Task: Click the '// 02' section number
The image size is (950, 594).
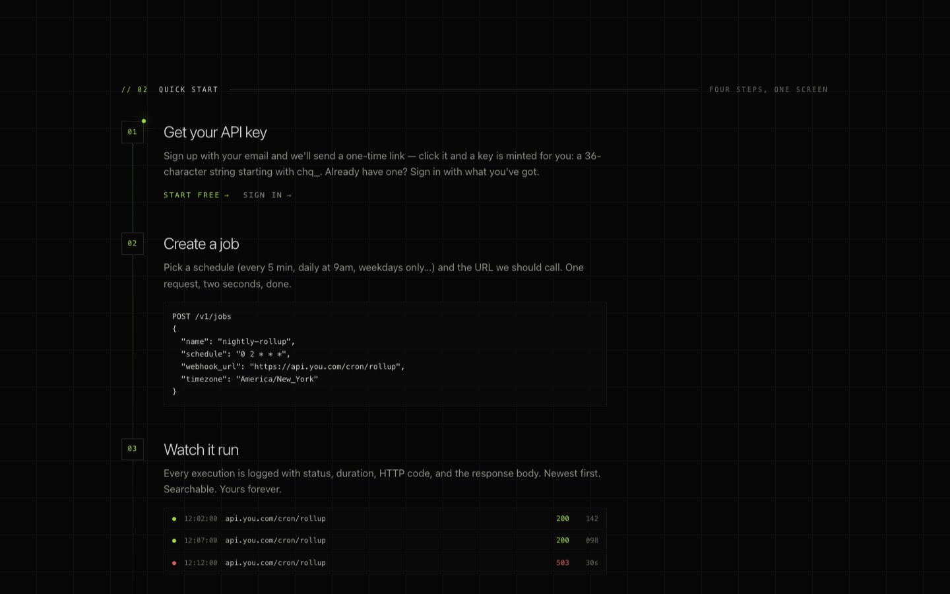Action: [x=135, y=90]
